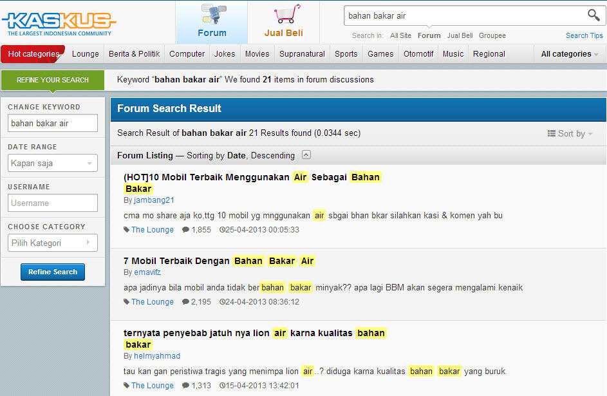Visit user jambang21's profile

(154, 200)
